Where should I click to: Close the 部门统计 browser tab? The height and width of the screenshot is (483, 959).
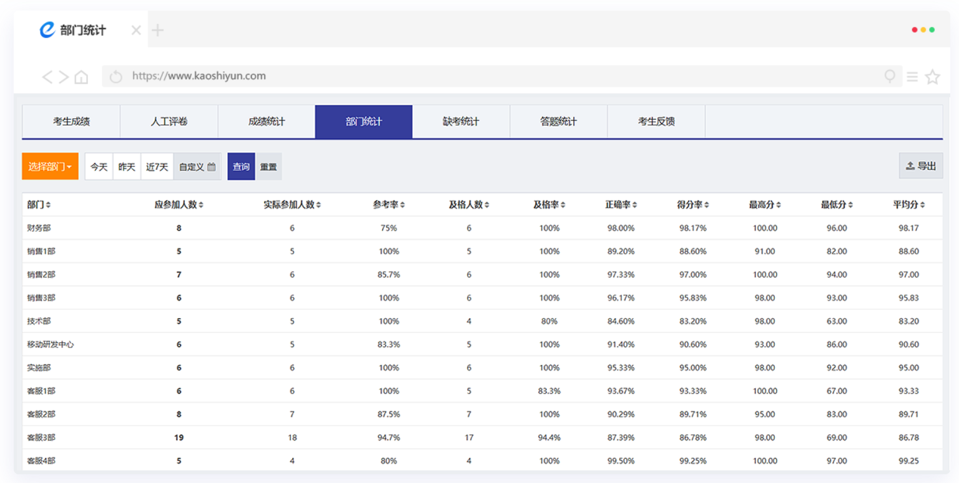136,30
